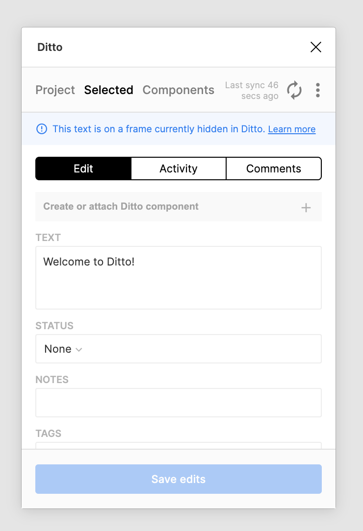Switch to the Project tab
Viewport: 363px width, 531px height.
[55, 90]
